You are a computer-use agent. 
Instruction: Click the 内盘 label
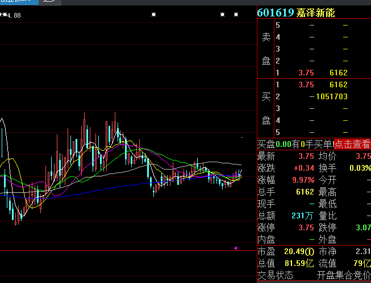pyautogui.click(x=266, y=239)
